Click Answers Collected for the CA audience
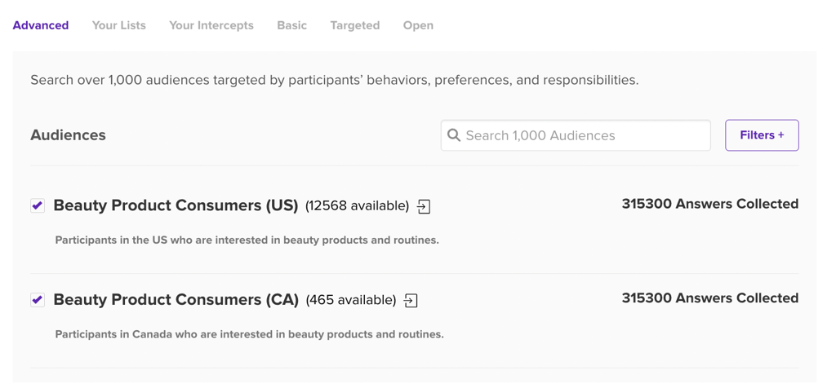The image size is (836, 388). (x=709, y=298)
